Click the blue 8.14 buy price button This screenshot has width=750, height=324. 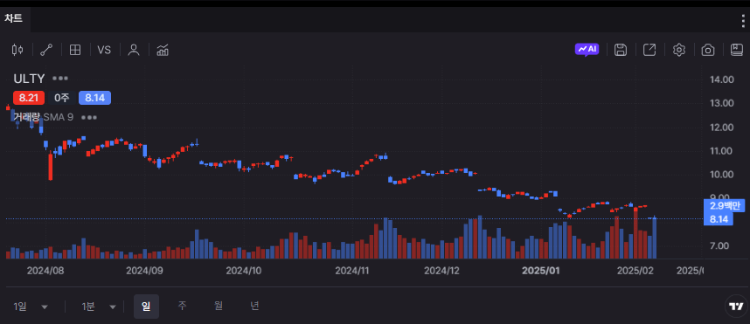tap(94, 98)
